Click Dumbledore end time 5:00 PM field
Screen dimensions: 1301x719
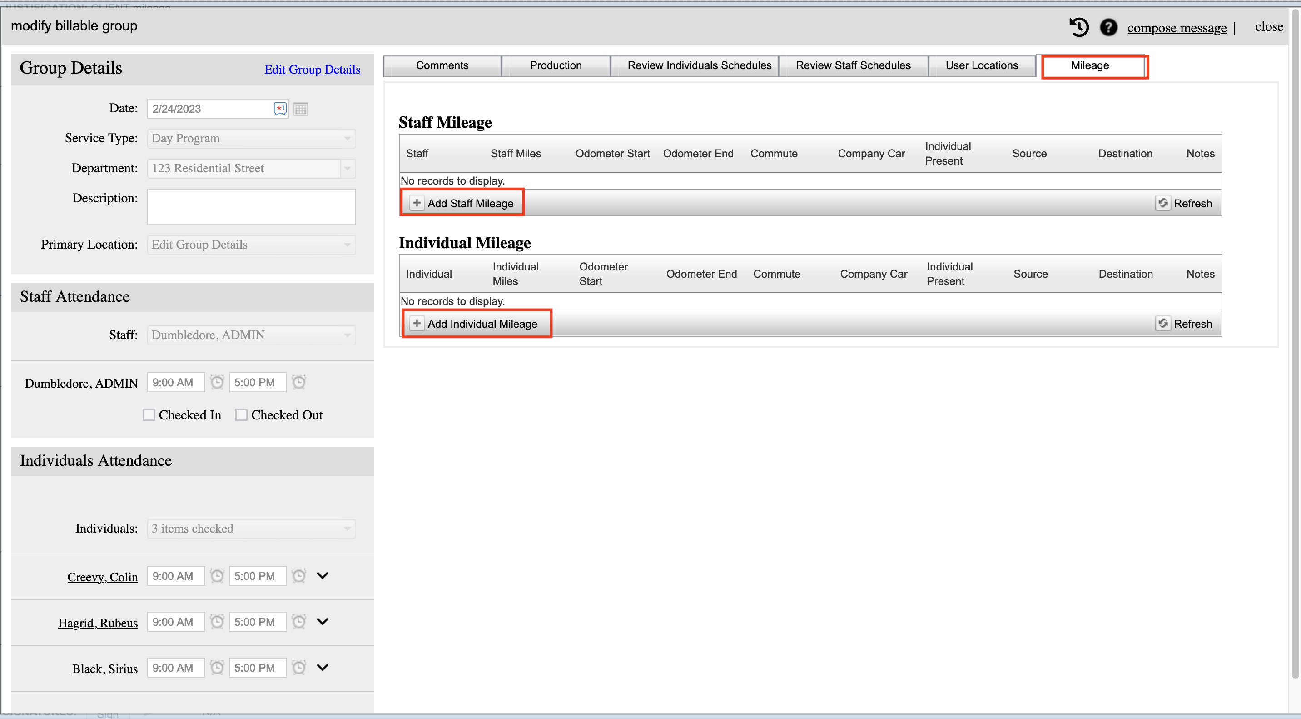258,383
